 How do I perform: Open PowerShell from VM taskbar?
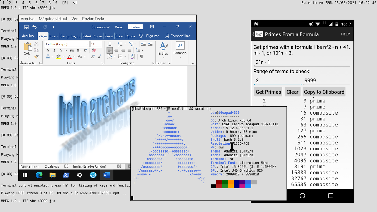coord(66,175)
